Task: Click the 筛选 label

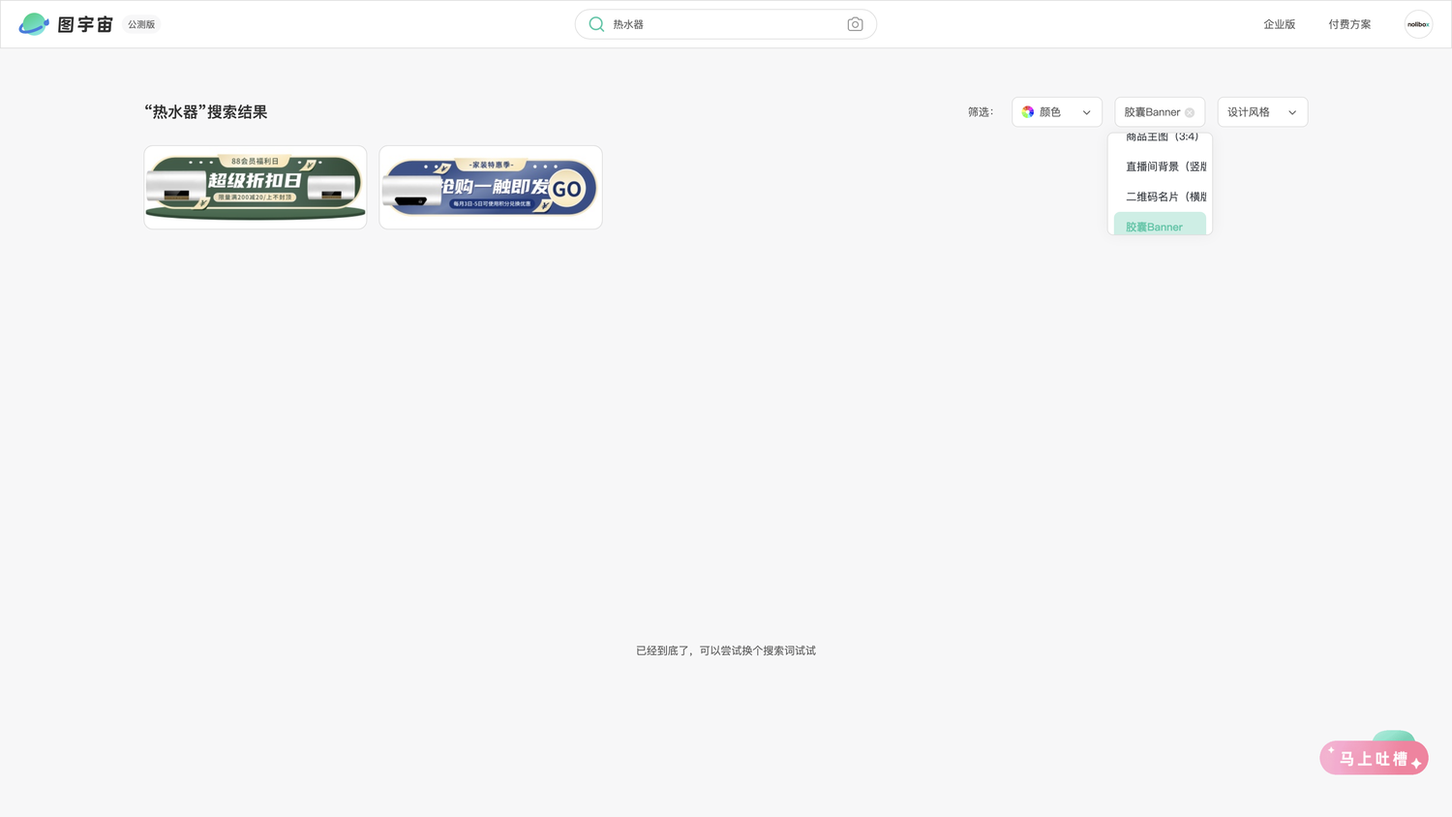Action: [x=981, y=112]
